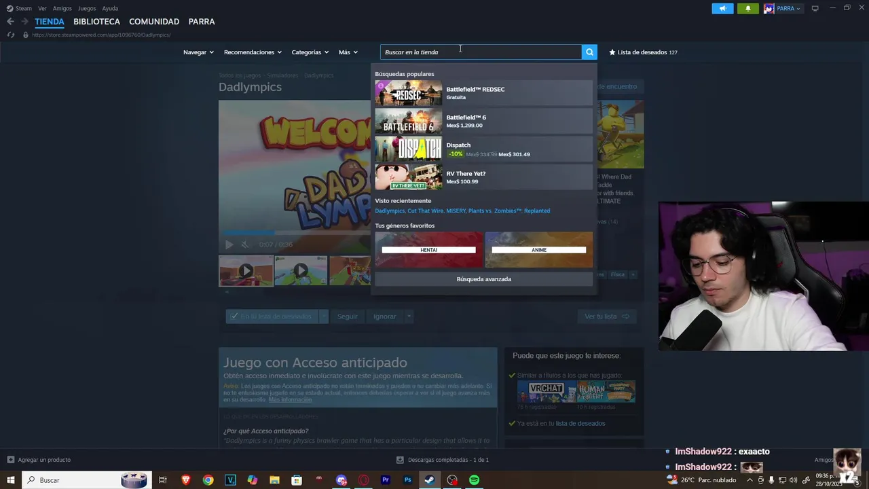869x489 pixels.
Task: Open the Ignorar dropdown arrow
Action: tap(409, 316)
